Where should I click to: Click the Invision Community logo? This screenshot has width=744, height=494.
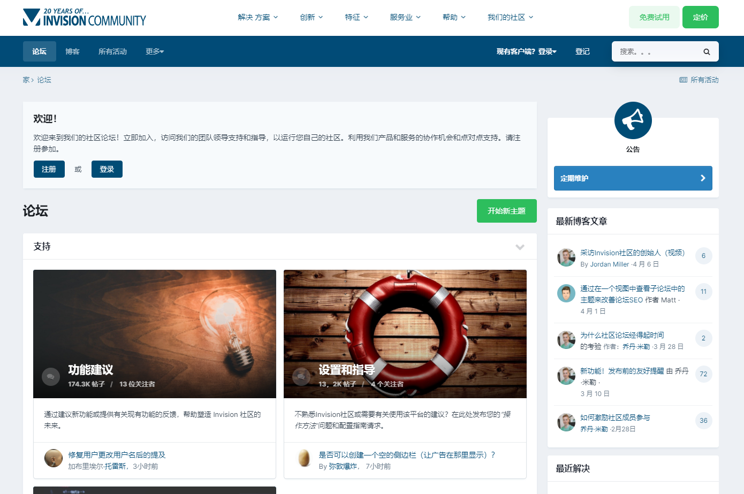[x=85, y=18]
